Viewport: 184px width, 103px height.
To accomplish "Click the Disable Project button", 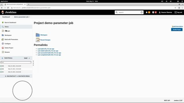I will click(x=177, y=29).
